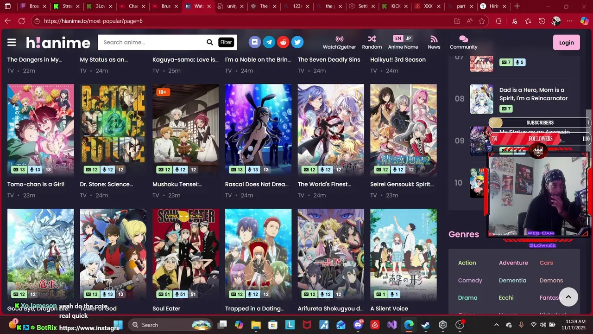Open Tomo-chan Is a Girl! title

36,184
